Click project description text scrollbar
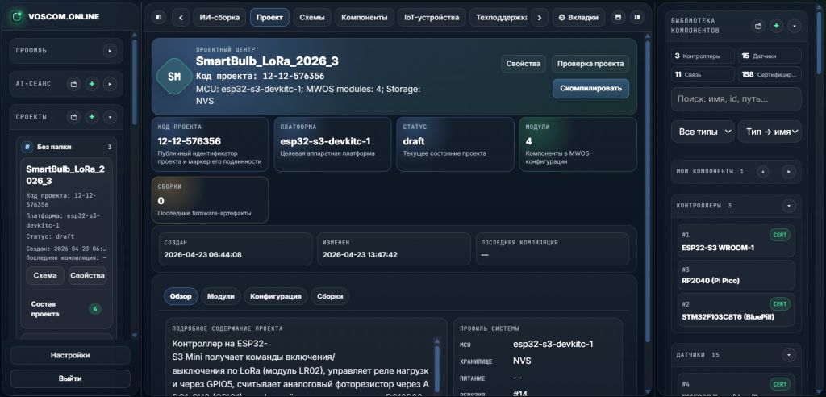This screenshot has width=826, height=397. click(x=436, y=369)
